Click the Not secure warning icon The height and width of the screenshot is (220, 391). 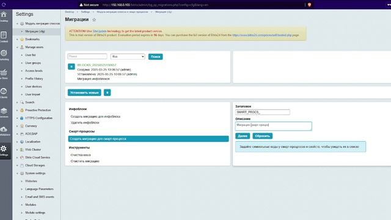pos(81,5)
